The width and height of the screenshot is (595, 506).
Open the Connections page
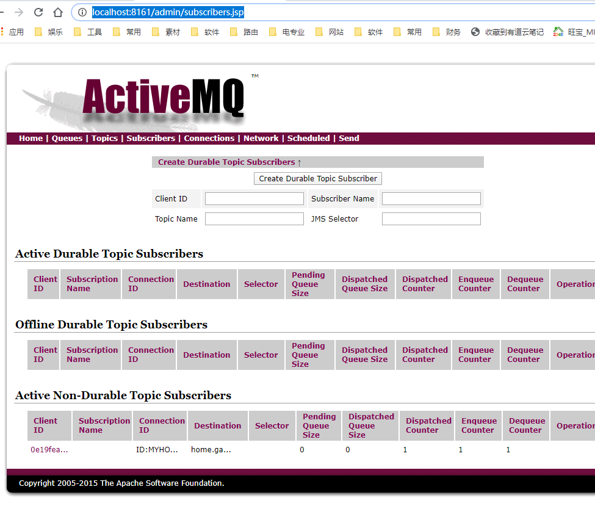tap(209, 139)
